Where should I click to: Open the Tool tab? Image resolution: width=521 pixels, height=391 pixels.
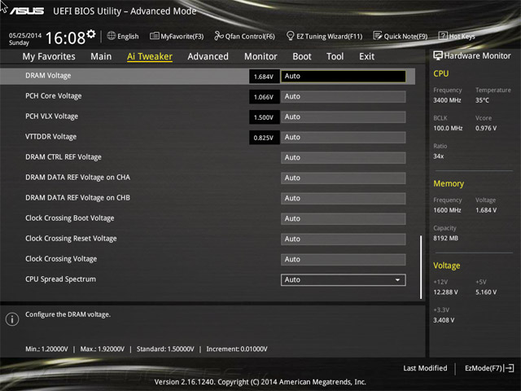335,56
